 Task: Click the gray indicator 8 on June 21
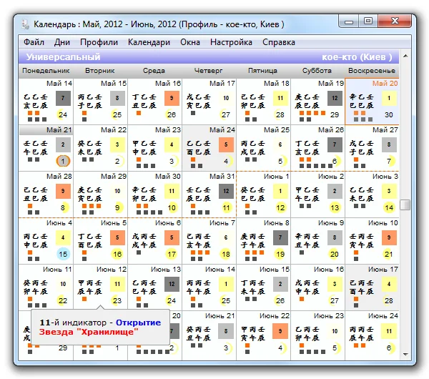(x=226, y=331)
